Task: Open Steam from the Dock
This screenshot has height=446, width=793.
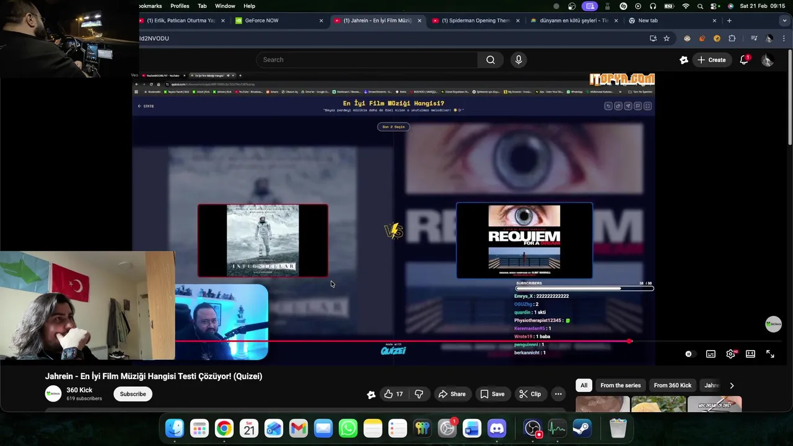Action: tap(582, 428)
